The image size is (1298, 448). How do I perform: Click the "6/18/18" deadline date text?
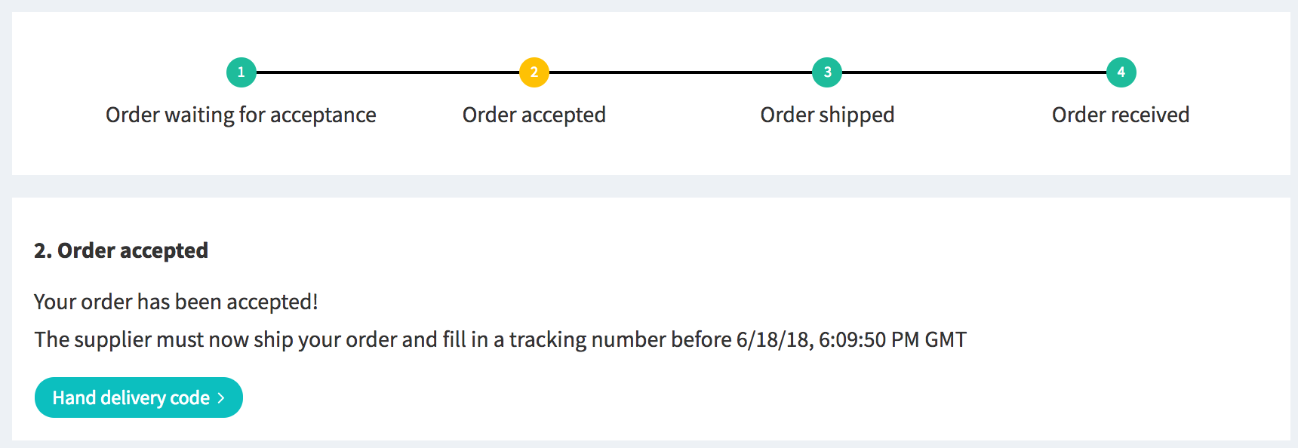pos(773,339)
